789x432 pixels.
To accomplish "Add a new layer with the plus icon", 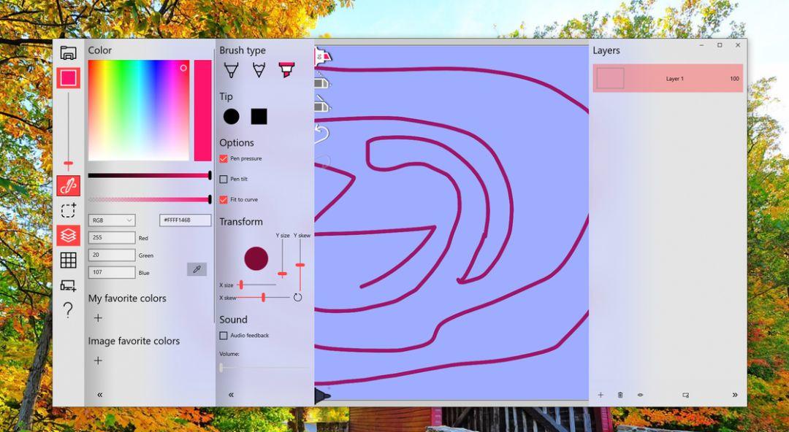I will (601, 395).
